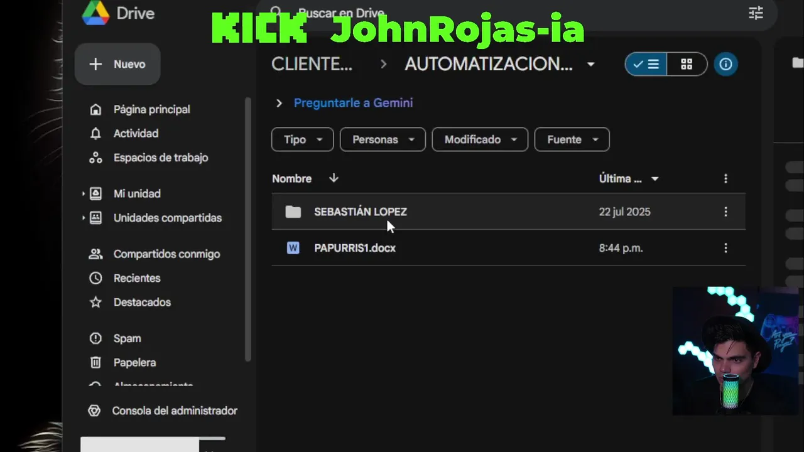Expand Unidades compartidas tree arrow
The height and width of the screenshot is (452, 804).
83,218
